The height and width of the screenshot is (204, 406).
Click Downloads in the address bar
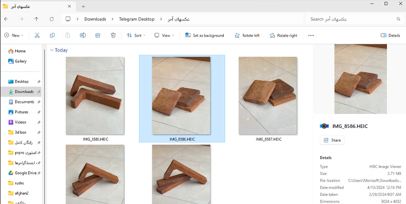pyautogui.click(x=95, y=19)
